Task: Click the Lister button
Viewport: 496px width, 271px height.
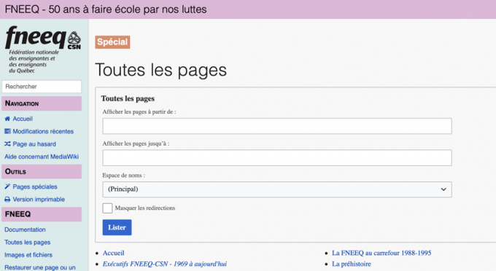Action: (x=117, y=227)
